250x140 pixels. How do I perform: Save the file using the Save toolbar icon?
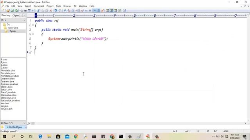click(x=12, y=10)
